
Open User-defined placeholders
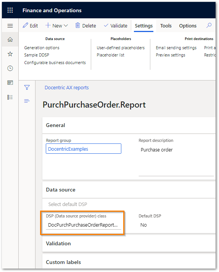(121, 48)
